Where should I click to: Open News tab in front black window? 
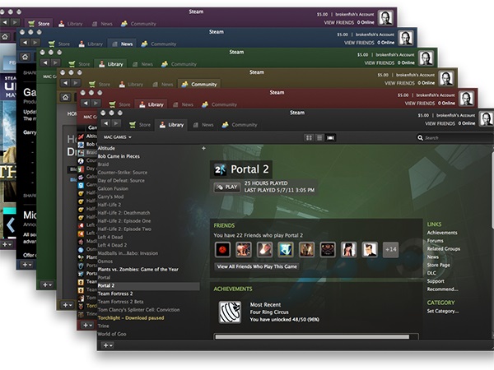click(x=203, y=125)
